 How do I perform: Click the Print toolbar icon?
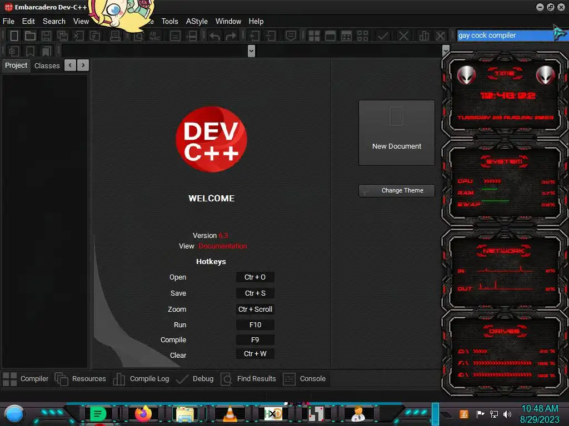pyautogui.click(x=115, y=35)
